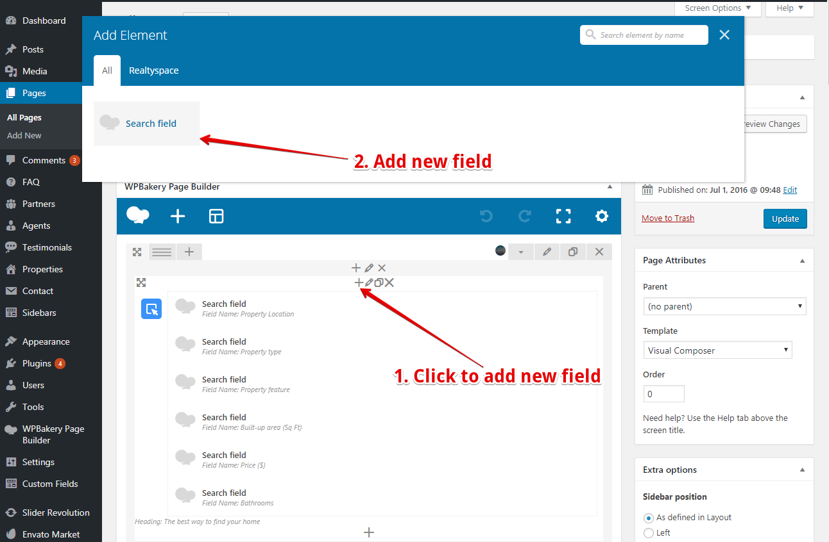This screenshot has width=829, height=542.
Task: Select Search field Price ($)
Action: click(x=382, y=459)
